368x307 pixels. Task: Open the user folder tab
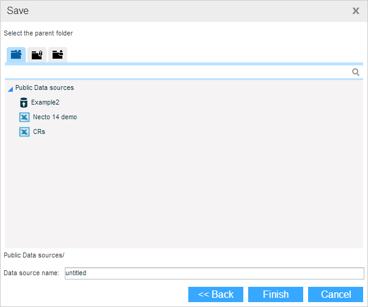tap(57, 54)
